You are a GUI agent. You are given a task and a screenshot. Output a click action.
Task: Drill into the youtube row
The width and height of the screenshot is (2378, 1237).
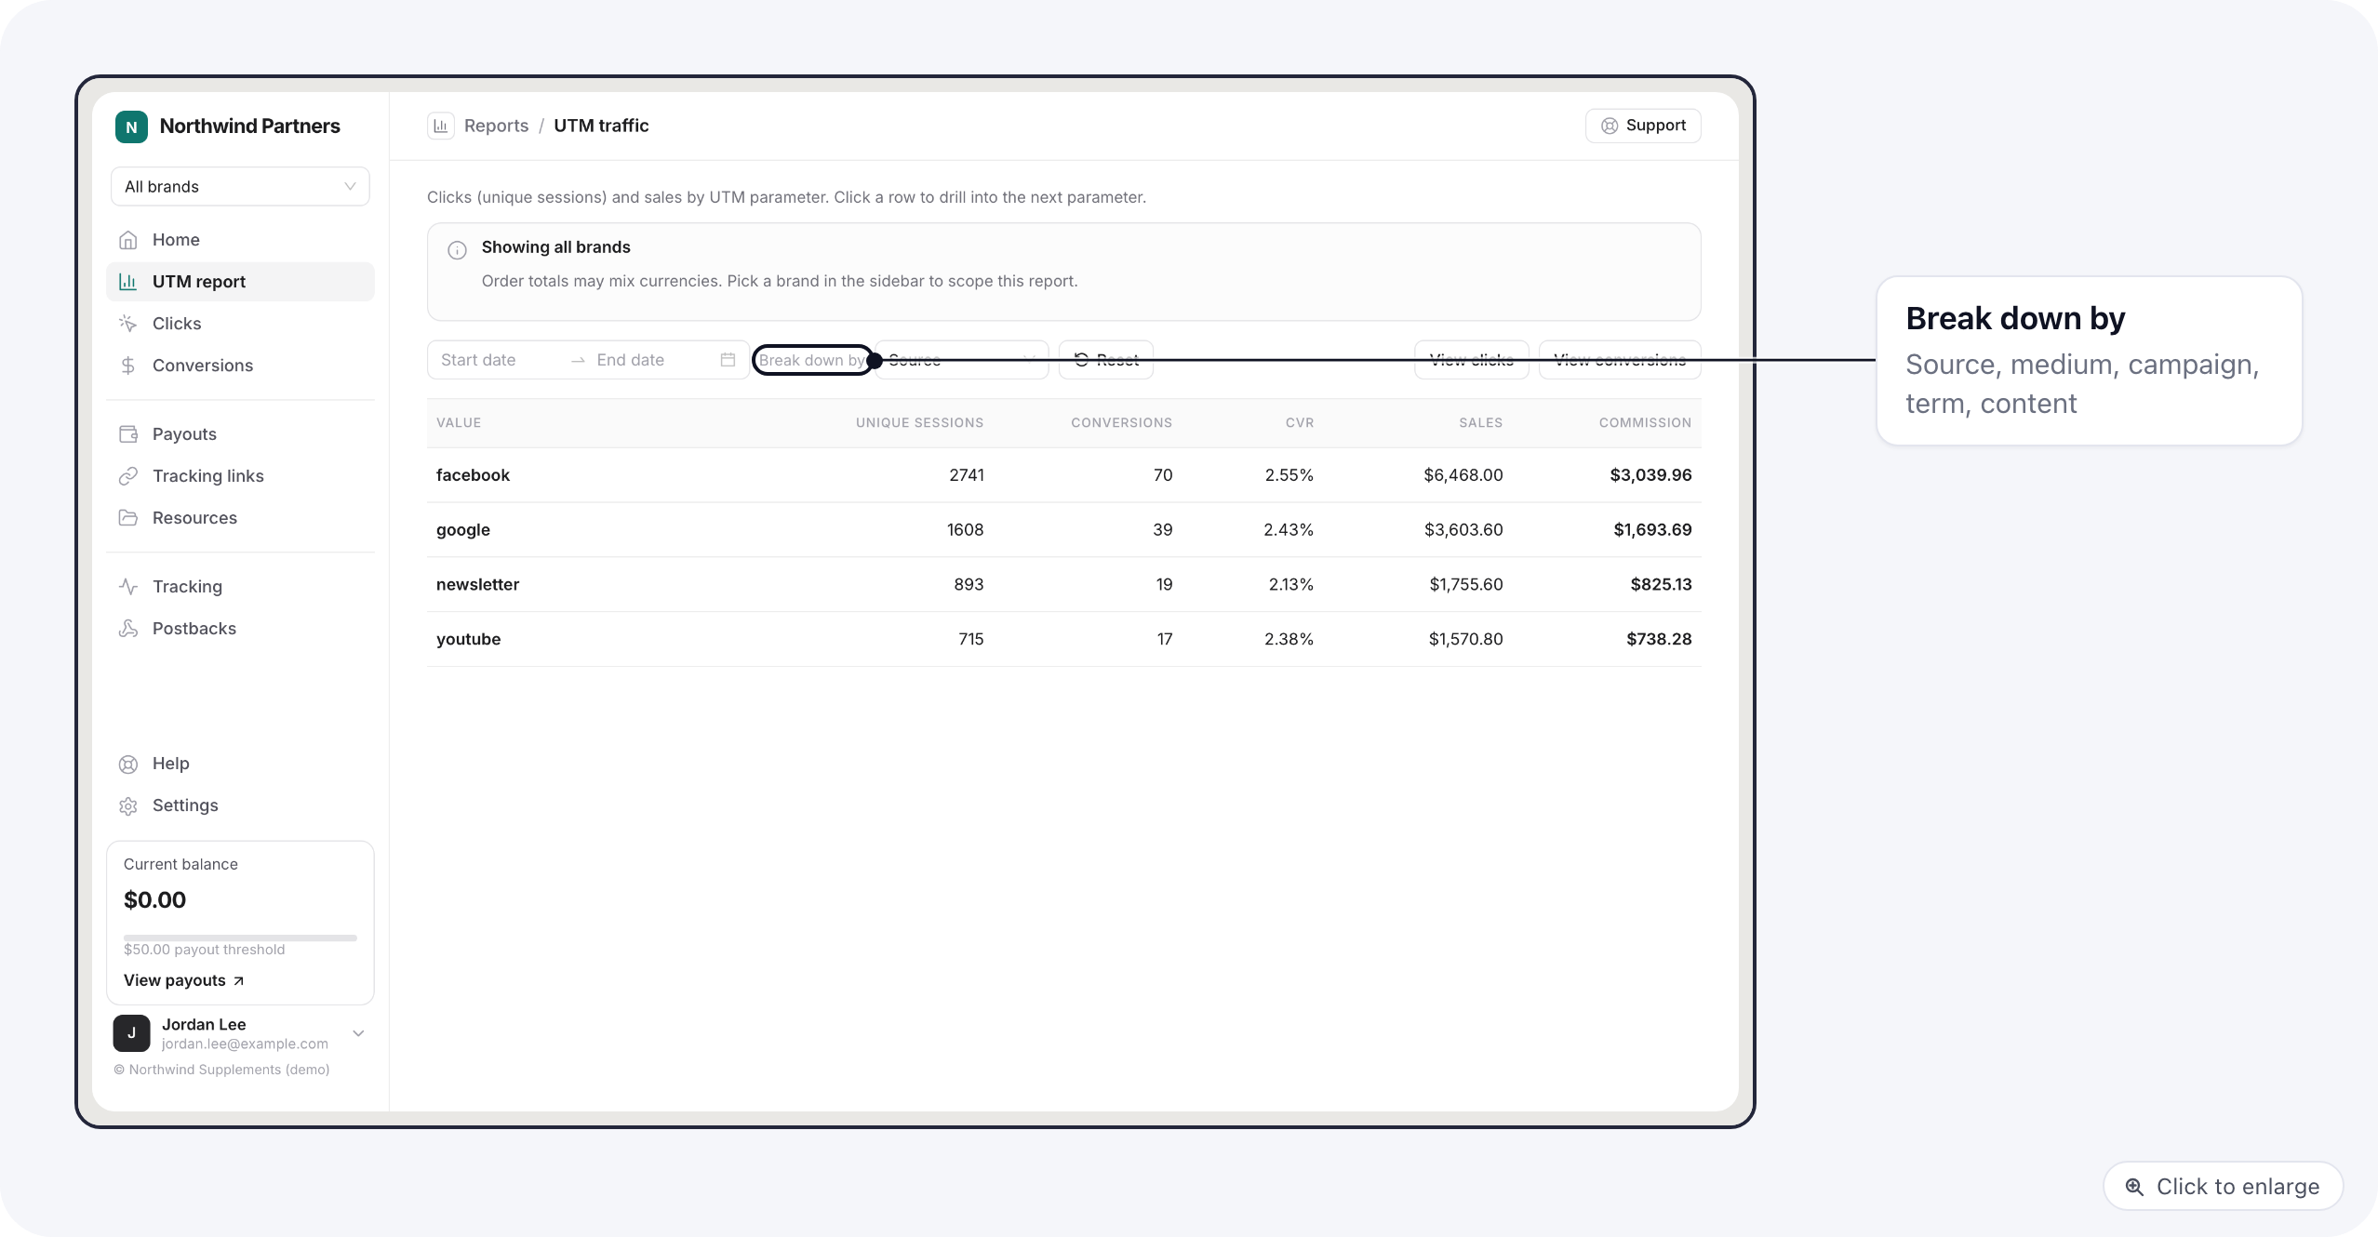tap(1063, 640)
